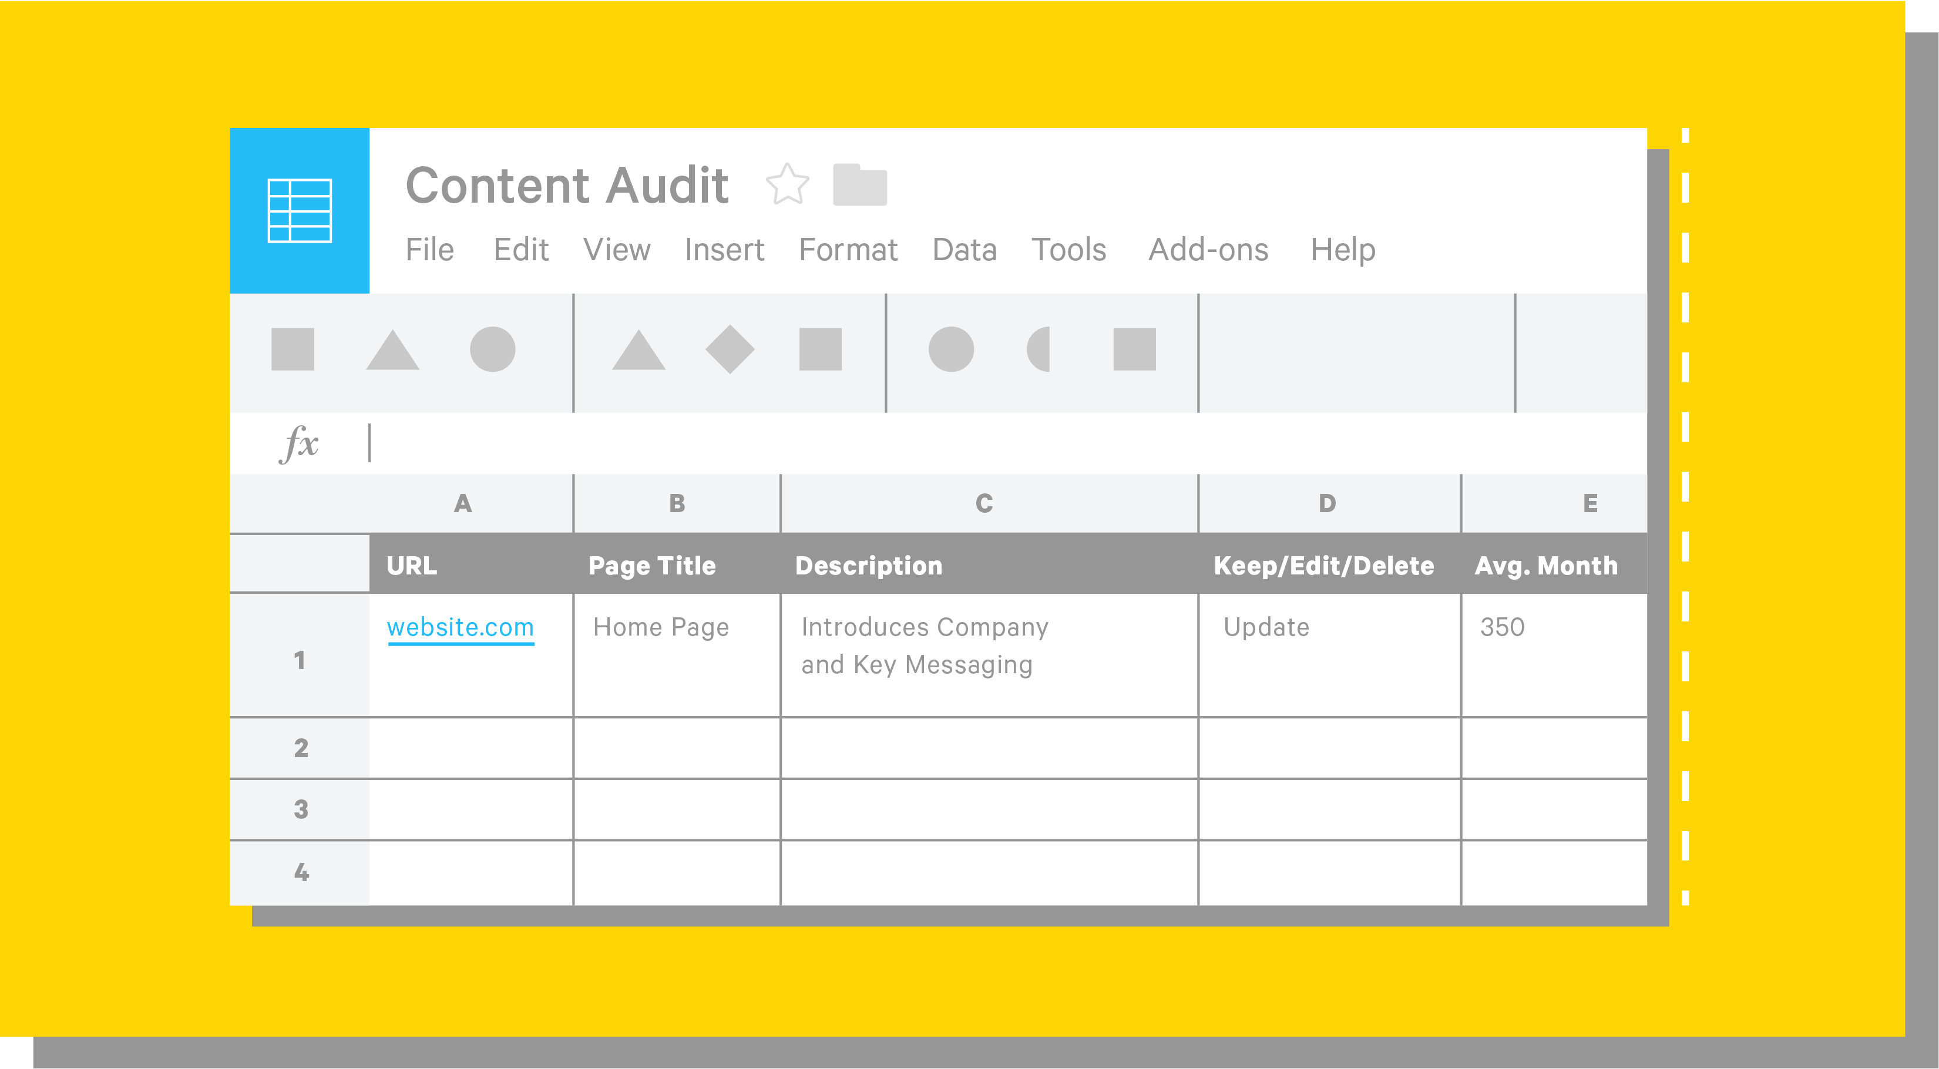Click the half-circle toolbar icon
1939x1069 pixels.
click(x=1039, y=349)
